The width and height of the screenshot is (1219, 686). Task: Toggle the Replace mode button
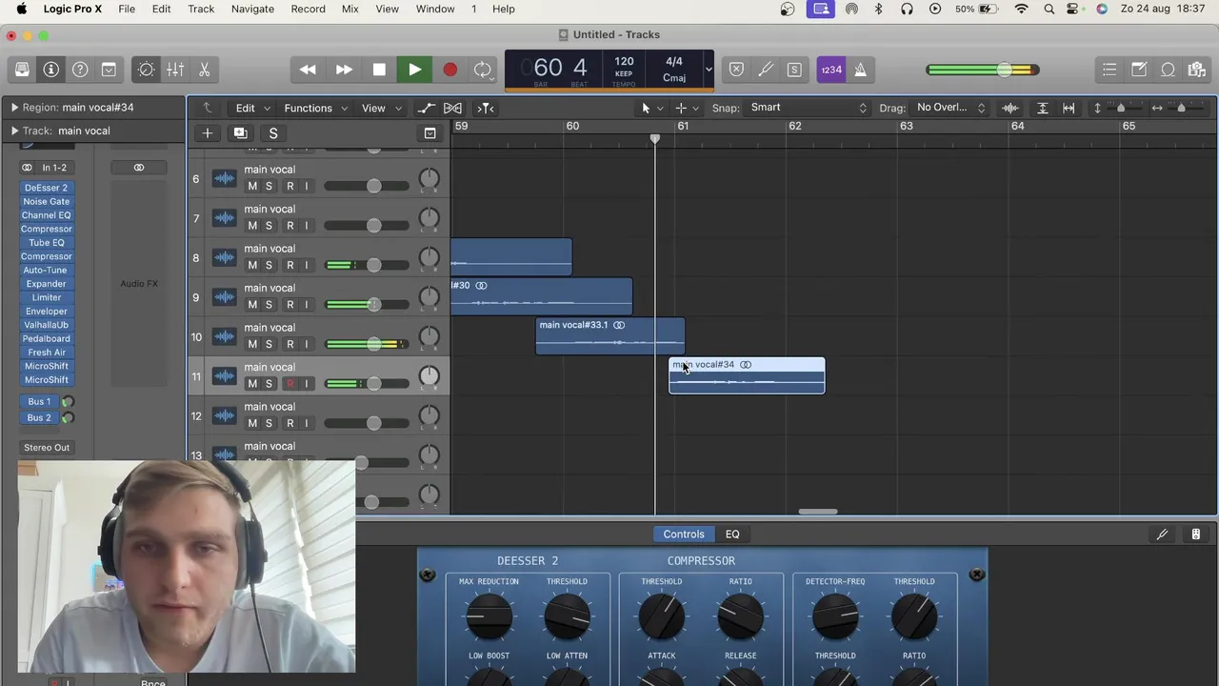coord(736,70)
